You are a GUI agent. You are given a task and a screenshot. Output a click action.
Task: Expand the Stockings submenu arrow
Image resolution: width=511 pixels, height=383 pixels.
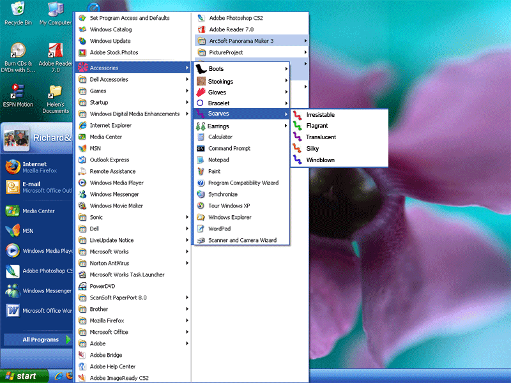pos(286,80)
